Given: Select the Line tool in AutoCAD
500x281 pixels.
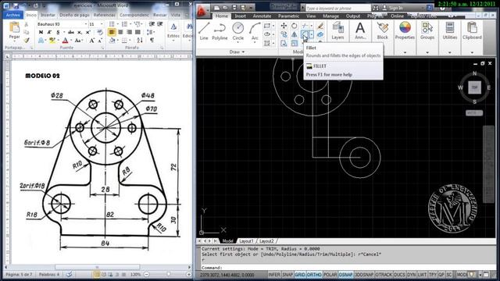Looking at the screenshot, I should 204,31.
